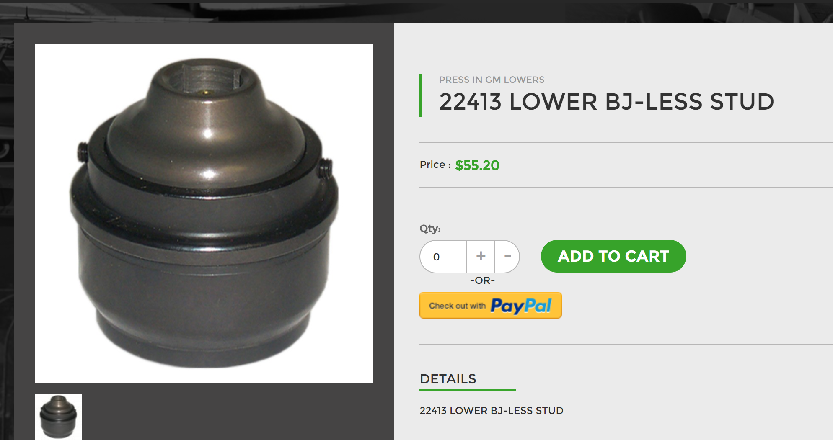
Task: Open the PRESS IN GM LOWERS category
Action: click(492, 80)
